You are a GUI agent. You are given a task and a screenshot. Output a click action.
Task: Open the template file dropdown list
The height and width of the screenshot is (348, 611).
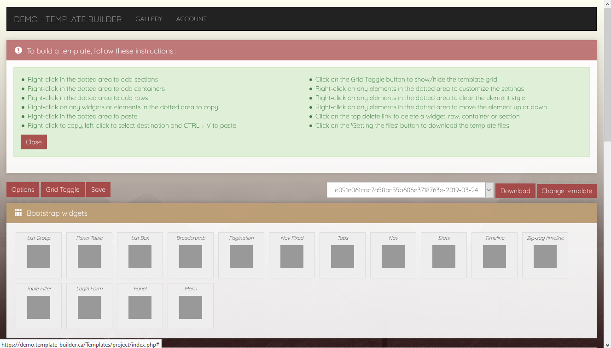489,190
